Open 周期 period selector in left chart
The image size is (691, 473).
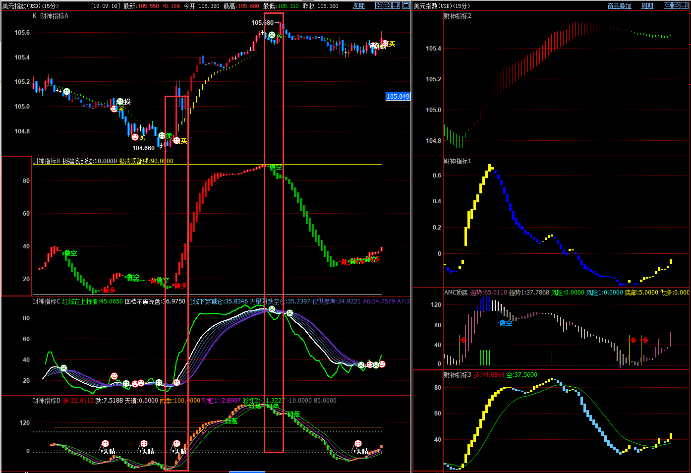tap(358, 6)
